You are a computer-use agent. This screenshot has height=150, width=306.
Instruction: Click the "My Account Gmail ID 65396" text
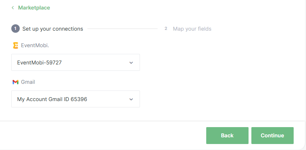(x=52, y=99)
